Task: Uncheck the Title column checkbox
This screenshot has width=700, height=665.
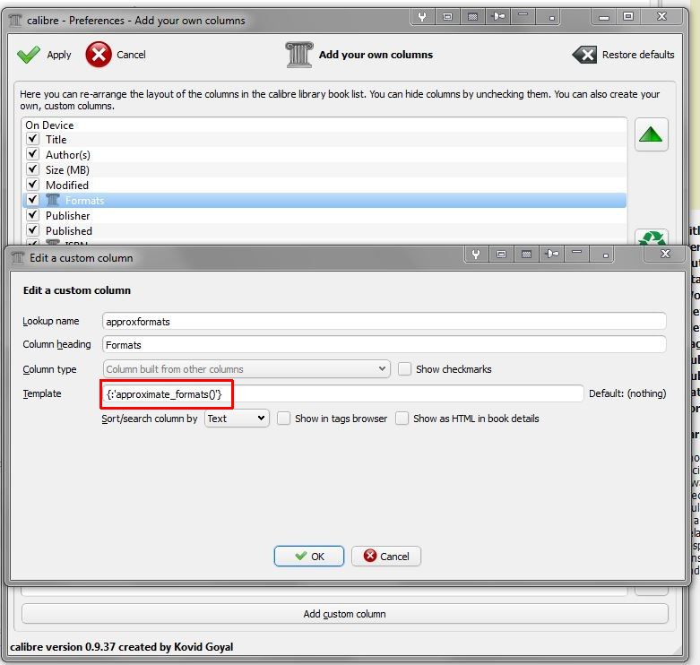Action: tap(32, 139)
